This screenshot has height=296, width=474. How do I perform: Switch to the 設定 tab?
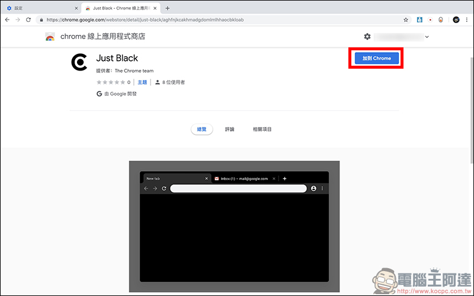41,8
